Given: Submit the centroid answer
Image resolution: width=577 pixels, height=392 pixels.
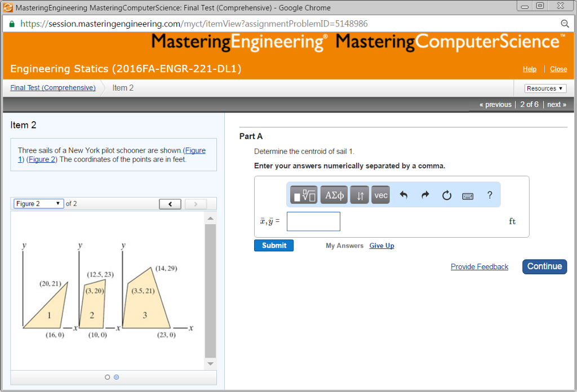Looking at the screenshot, I should point(273,245).
